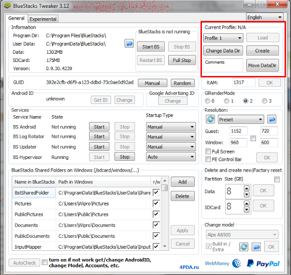Click the Comments text field
The height and width of the screenshot is (275, 291).
click(223, 65)
